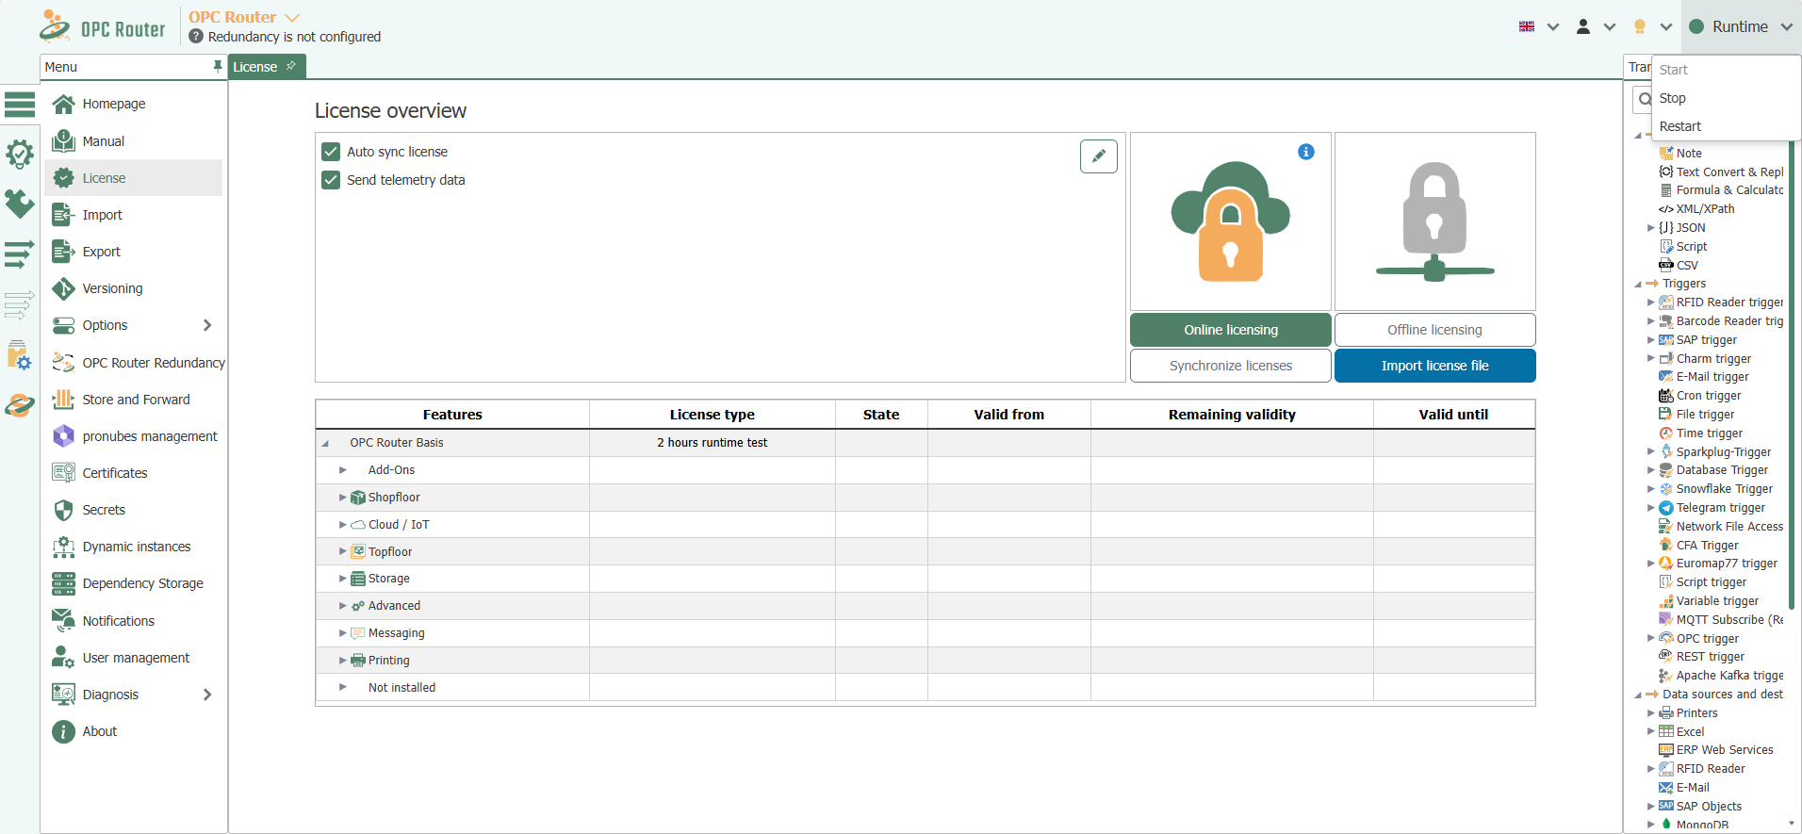Expand the Shopfloor feature row
Screen dimensions: 1802x834
[343, 498]
